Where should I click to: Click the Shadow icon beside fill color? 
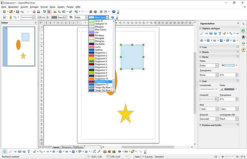pos(113,17)
